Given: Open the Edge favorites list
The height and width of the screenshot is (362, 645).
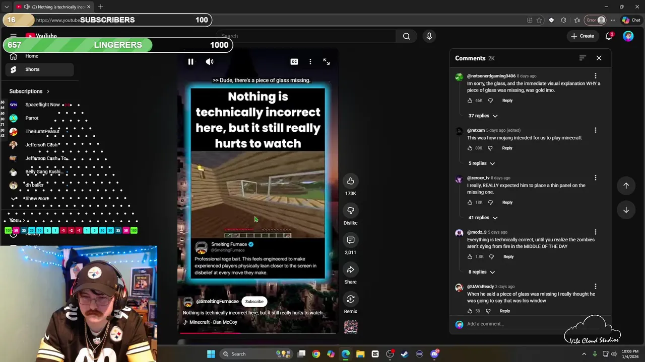Looking at the screenshot, I should 577,20.
